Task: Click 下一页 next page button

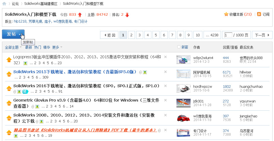Action: (262, 35)
